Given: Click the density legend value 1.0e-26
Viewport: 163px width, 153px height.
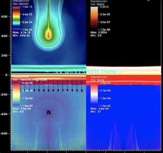Looking at the screenshot, I should 28,30.
